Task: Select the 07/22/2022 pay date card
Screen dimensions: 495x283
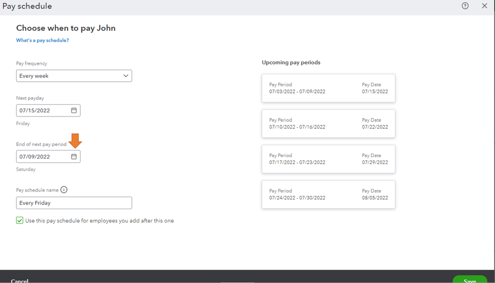Action: pos(328,123)
